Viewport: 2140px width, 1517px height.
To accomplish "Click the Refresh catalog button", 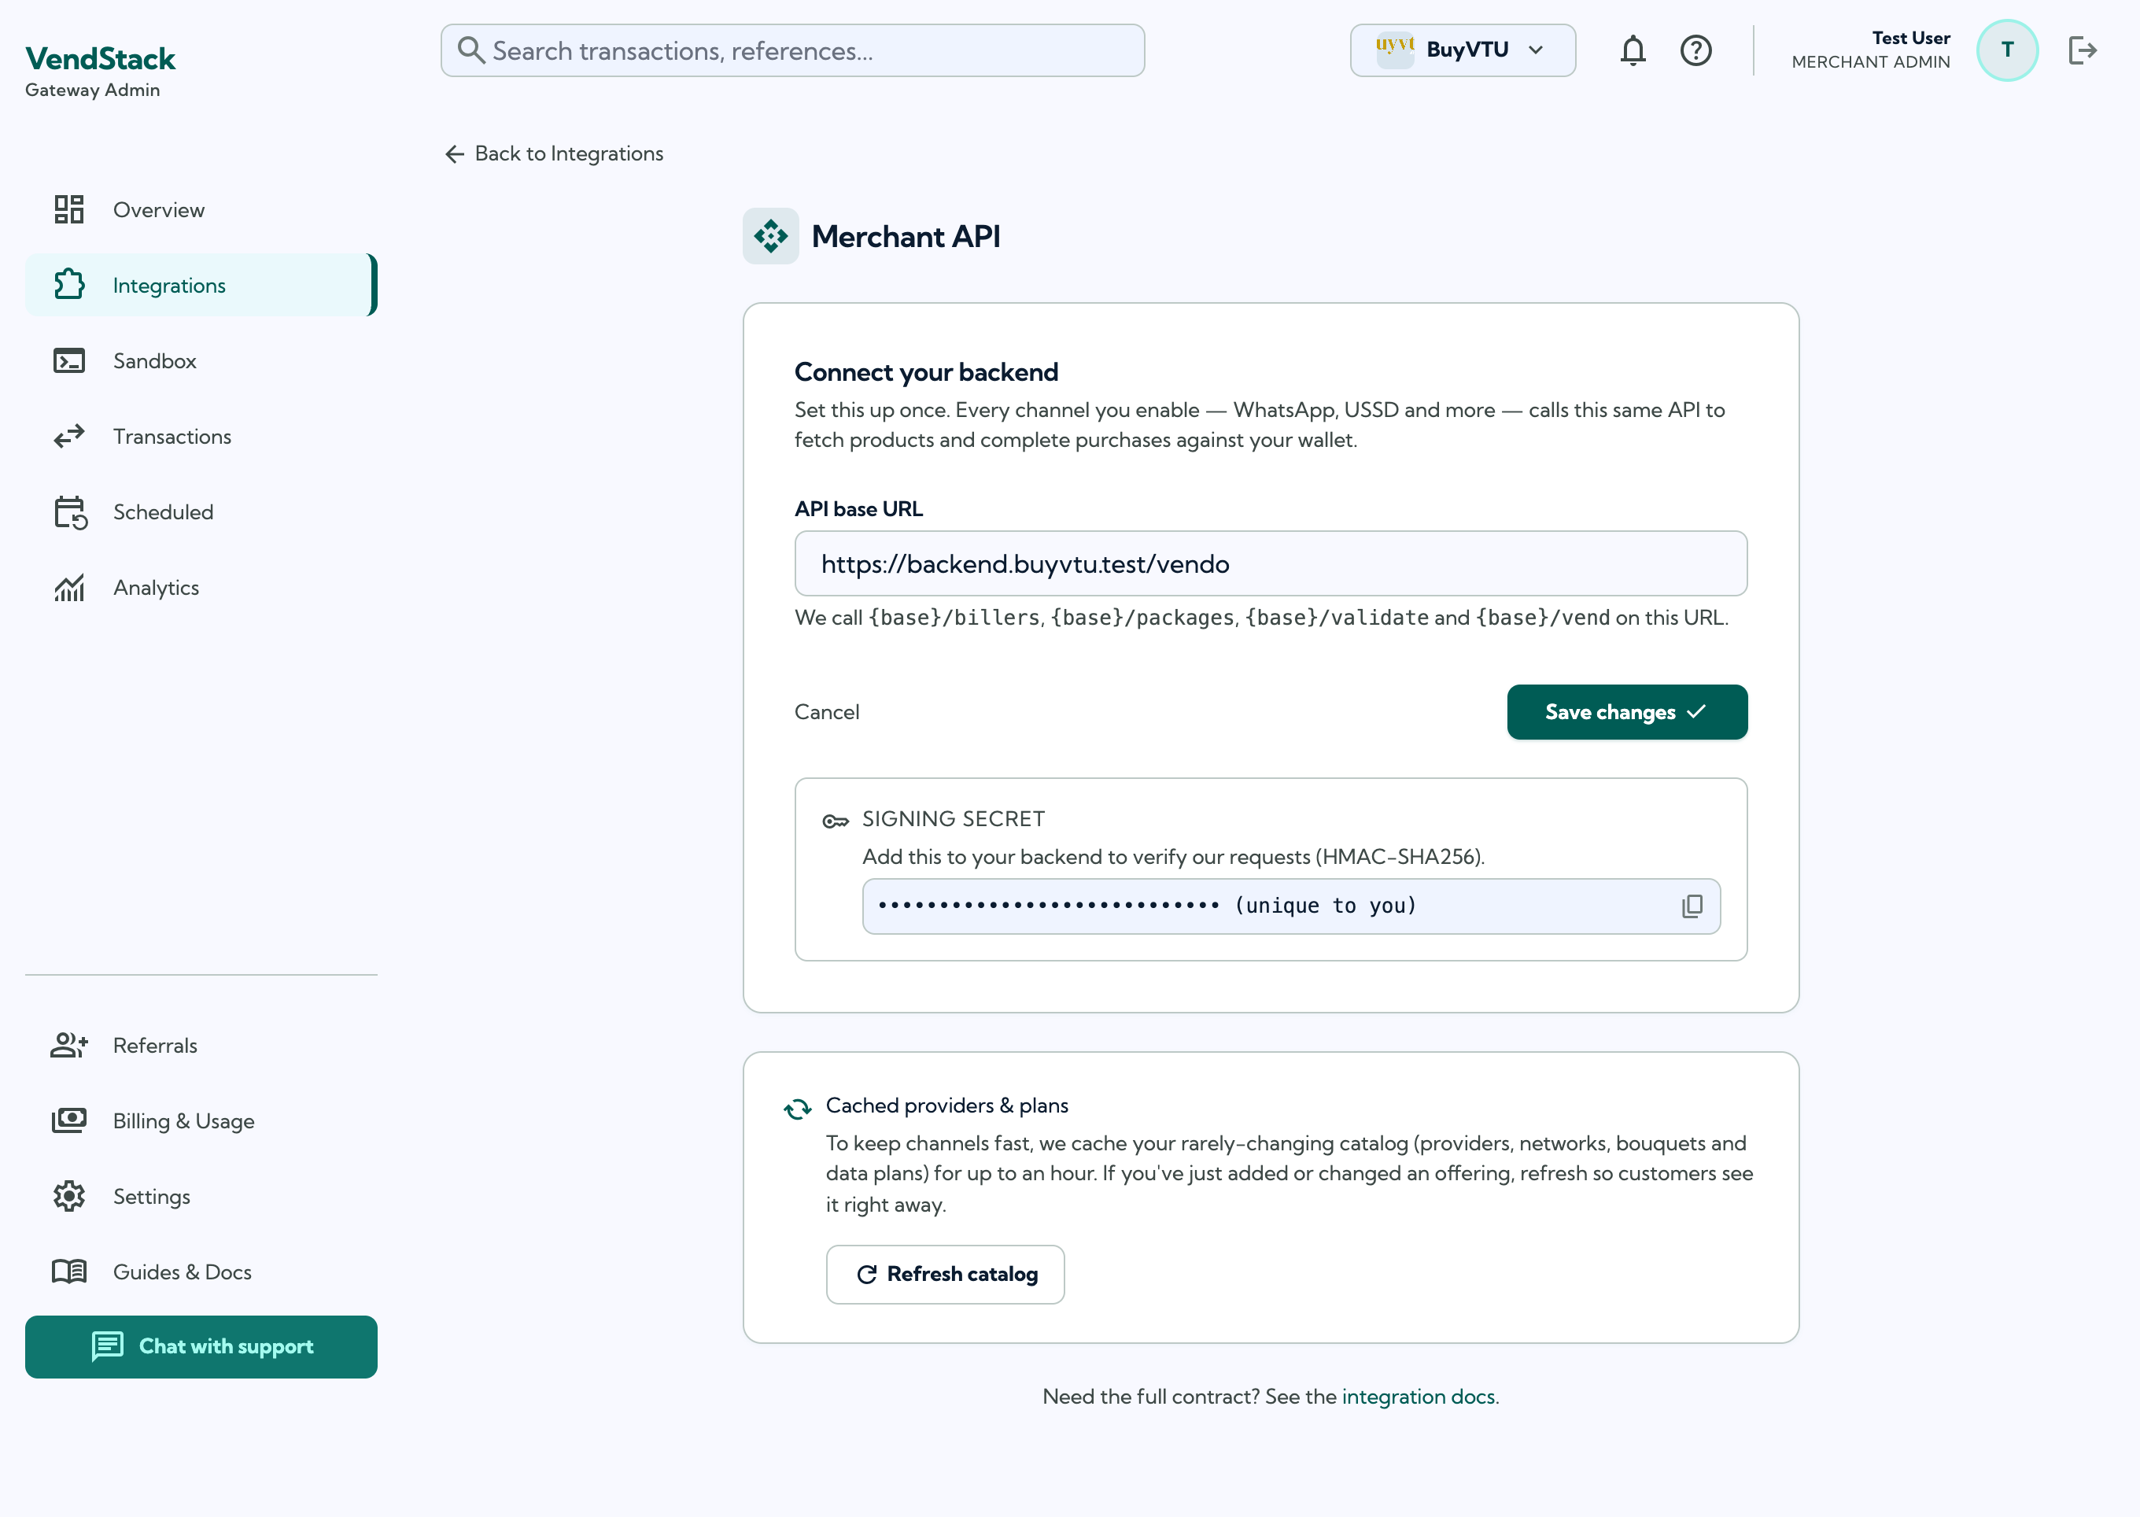I will coord(946,1274).
